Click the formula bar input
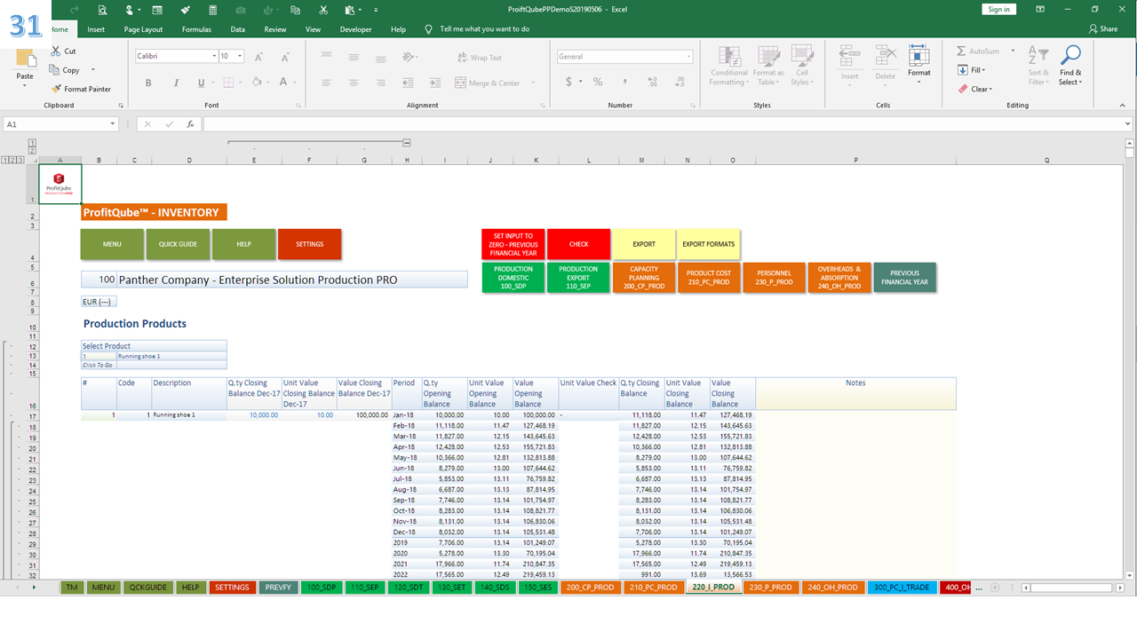The width and height of the screenshot is (1137, 639). [x=668, y=124]
